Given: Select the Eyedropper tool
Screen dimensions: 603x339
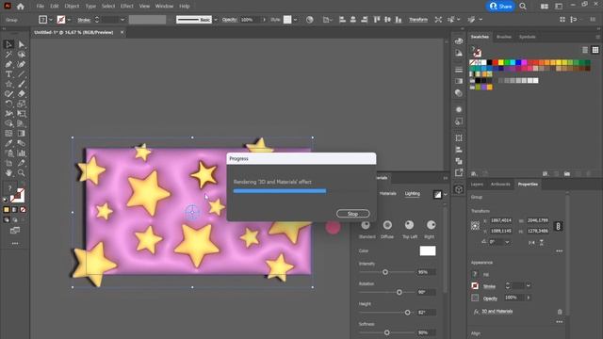Looking at the screenshot, I should (x=8, y=143).
